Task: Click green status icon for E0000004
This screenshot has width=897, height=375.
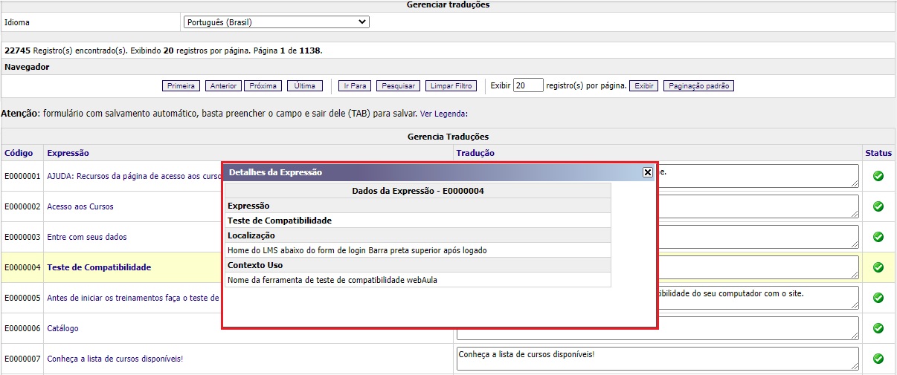Action: [878, 267]
